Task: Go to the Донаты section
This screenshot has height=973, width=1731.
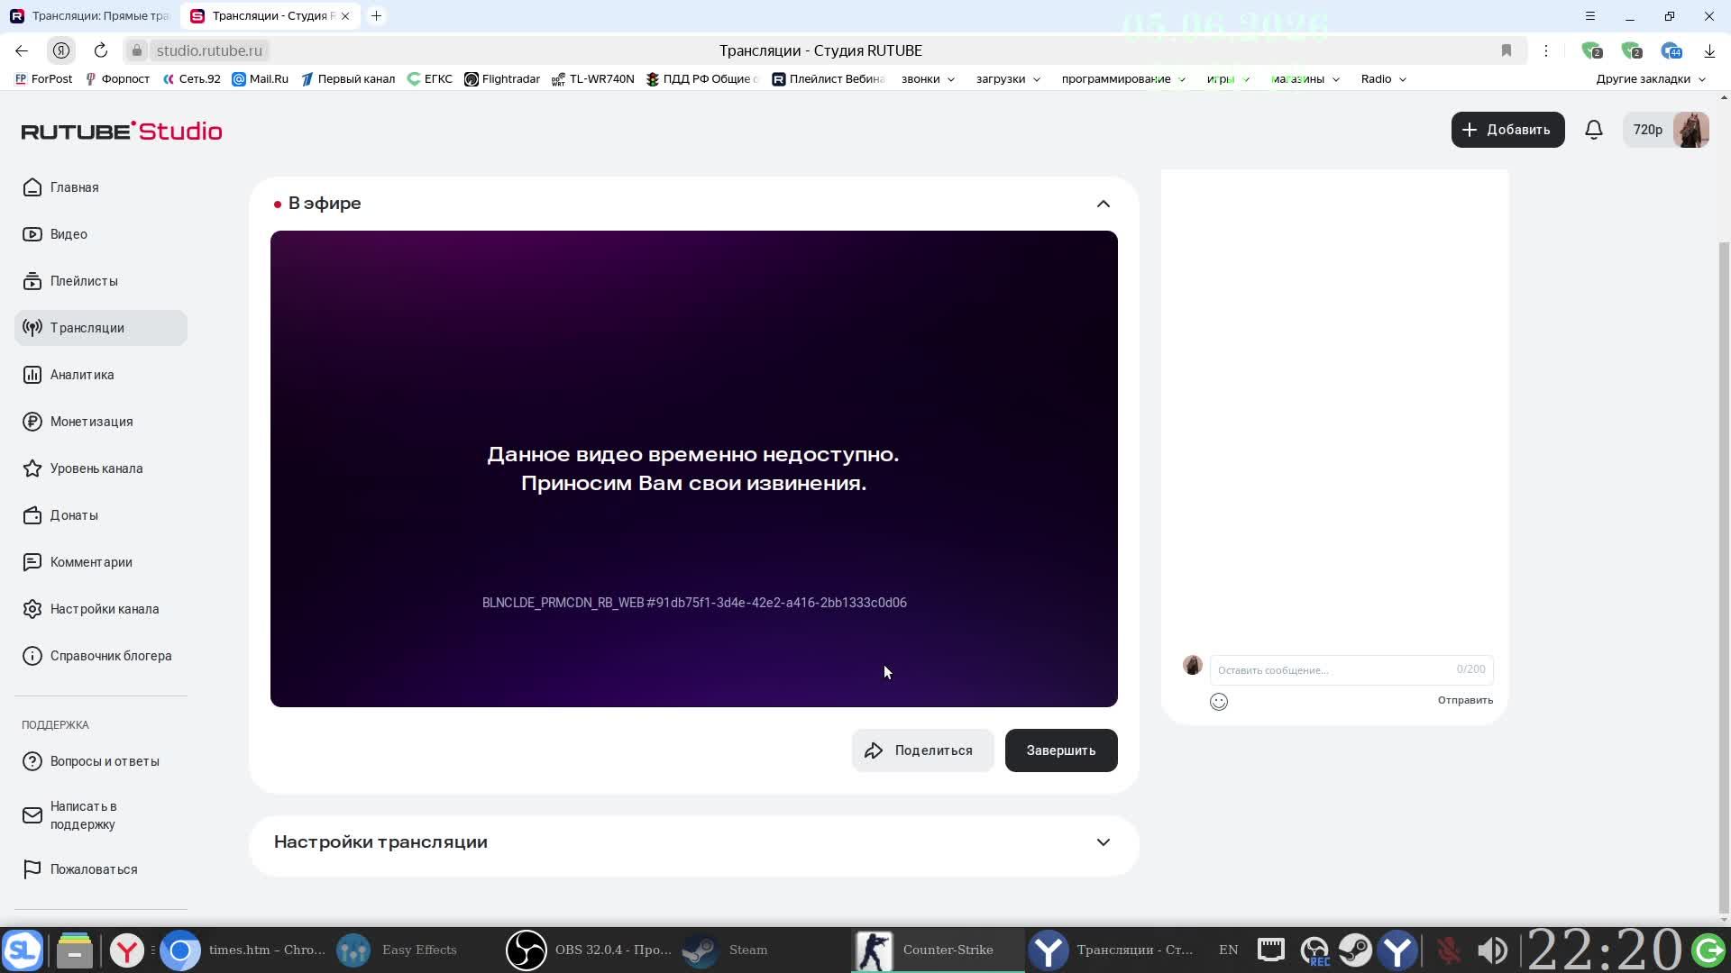Action: (x=101, y=515)
